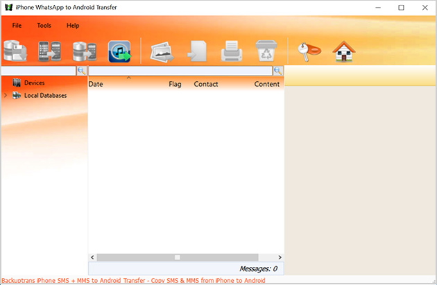Click the Flag column header
The image size is (437, 285).
tap(175, 84)
